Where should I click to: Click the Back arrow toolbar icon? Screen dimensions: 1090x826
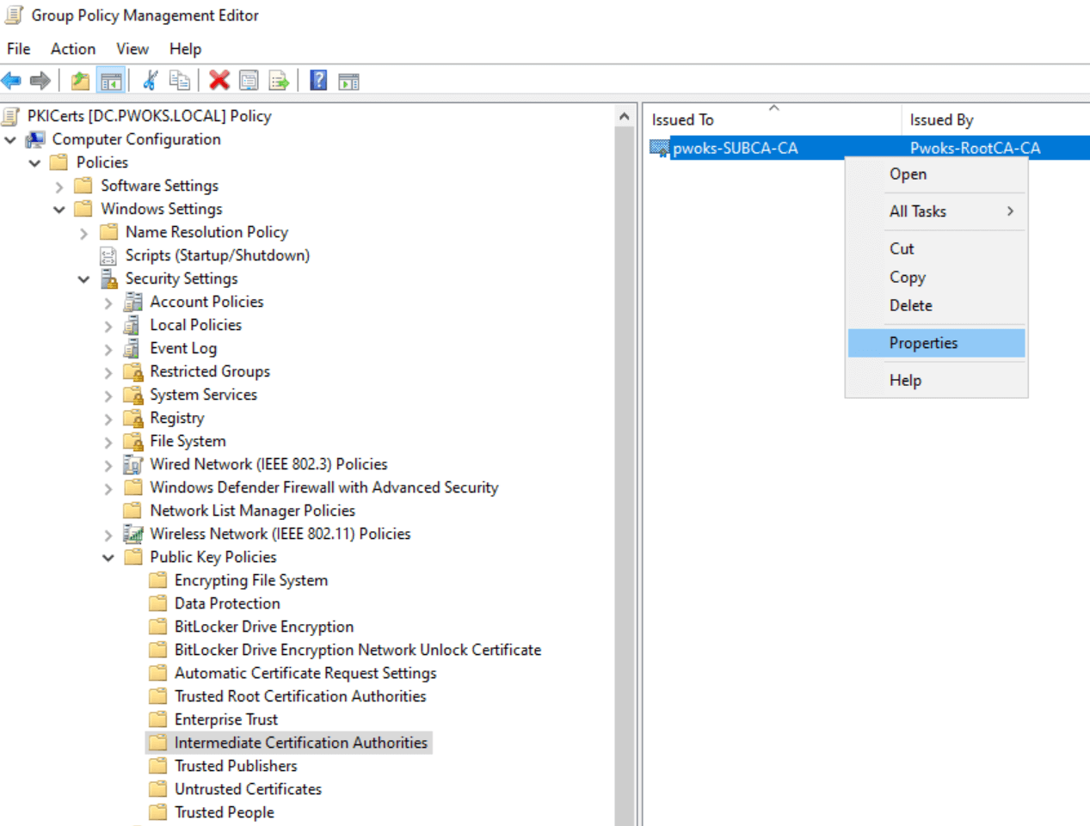pos(11,81)
